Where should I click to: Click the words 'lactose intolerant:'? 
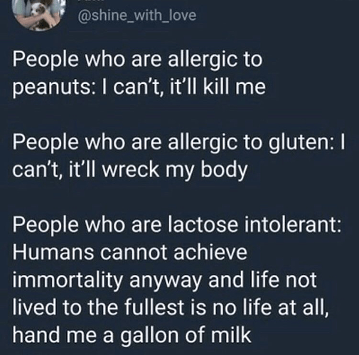click(x=254, y=225)
